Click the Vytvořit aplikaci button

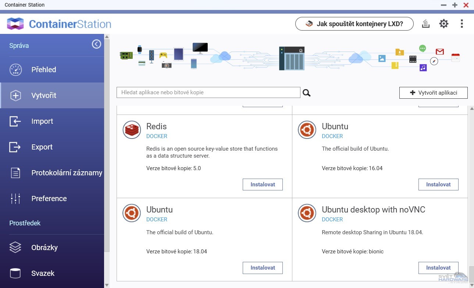433,92
